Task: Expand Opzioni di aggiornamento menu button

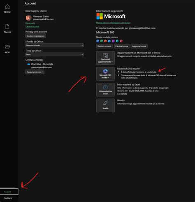Action: (x=105, y=58)
